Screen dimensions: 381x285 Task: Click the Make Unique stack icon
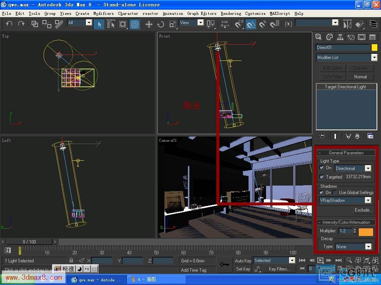[x=348, y=136]
